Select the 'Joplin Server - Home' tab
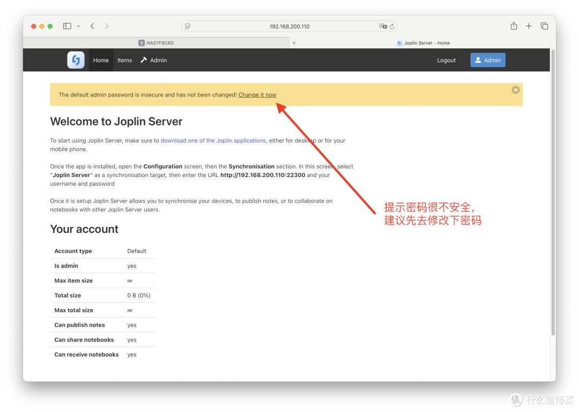The image size is (579, 412). (423, 43)
